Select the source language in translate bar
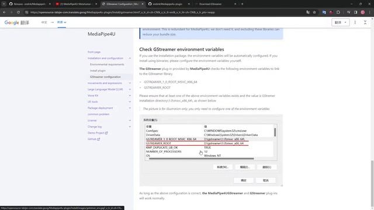Image resolution: width=374 pixels, height=210 pixels. (44, 22)
